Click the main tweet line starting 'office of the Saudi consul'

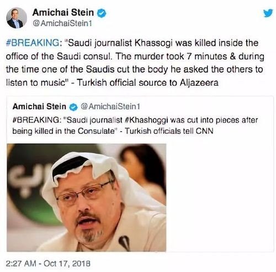coord(135,56)
